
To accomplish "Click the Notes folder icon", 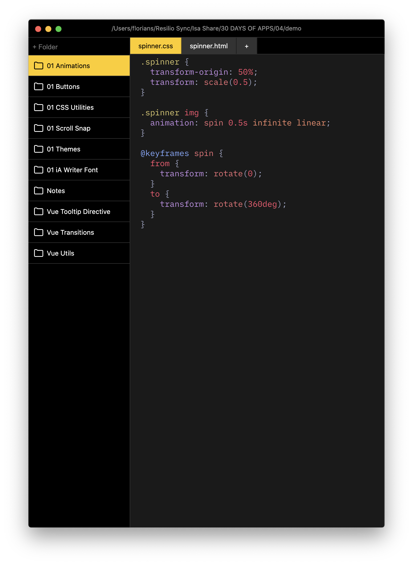I will (39, 191).
